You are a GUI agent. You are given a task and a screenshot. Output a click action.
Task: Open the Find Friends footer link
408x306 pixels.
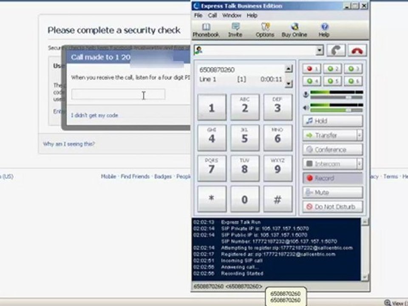[135, 176]
